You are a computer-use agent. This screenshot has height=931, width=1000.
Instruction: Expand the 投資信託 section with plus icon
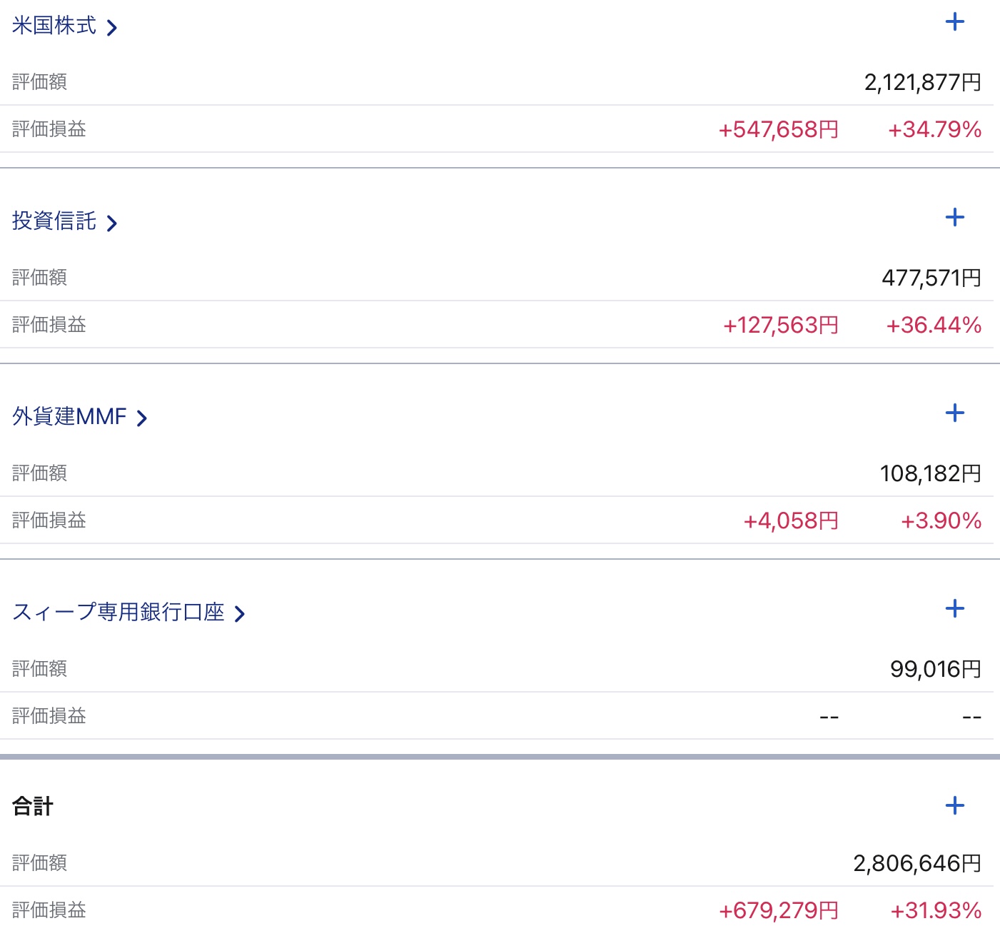[954, 218]
